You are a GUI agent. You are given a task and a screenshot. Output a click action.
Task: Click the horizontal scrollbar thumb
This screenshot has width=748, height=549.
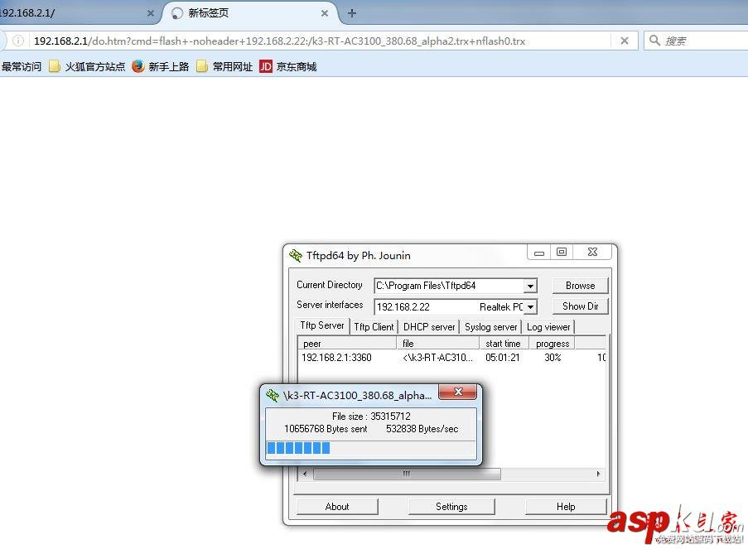coord(407,474)
